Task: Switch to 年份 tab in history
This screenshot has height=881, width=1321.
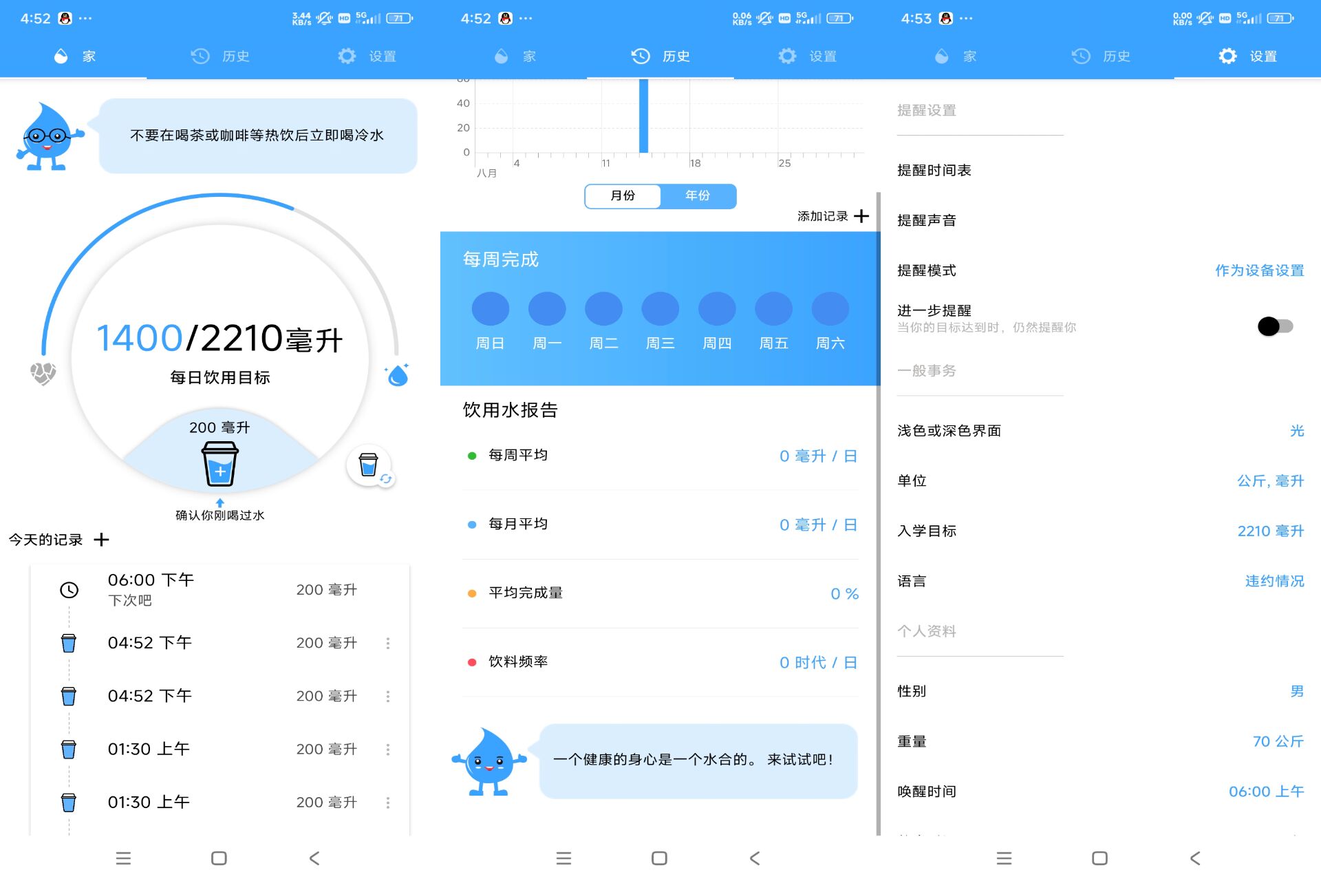Action: [x=694, y=195]
